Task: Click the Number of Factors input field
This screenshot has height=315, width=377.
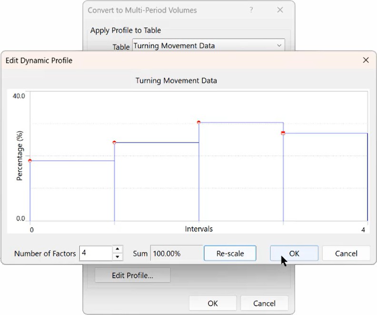Action: (x=96, y=254)
